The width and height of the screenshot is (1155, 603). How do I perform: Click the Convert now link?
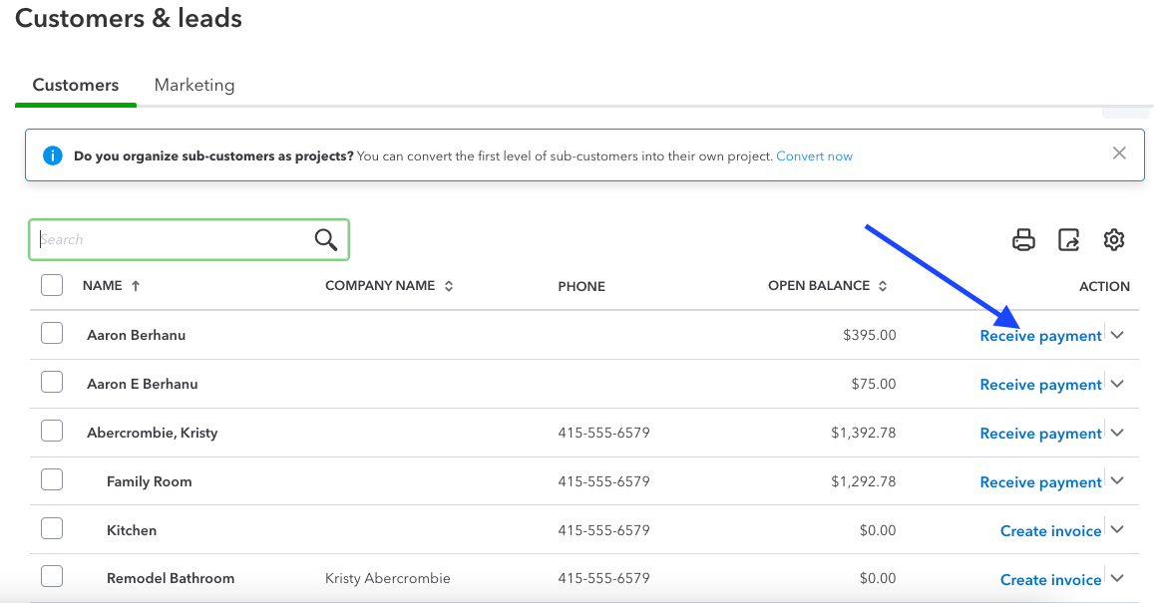pyautogui.click(x=814, y=156)
